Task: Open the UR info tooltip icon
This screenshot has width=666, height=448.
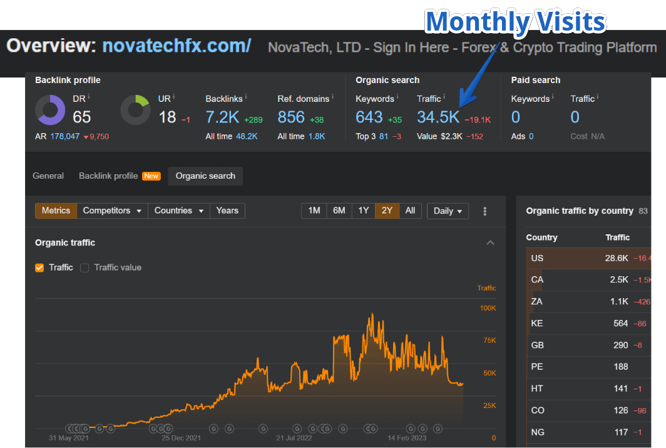Action: pyautogui.click(x=174, y=97)
